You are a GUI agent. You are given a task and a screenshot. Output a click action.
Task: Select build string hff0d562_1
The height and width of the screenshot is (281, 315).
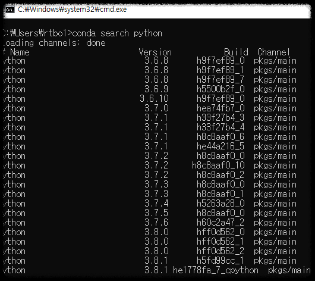pyautogui.click(x=220, y=242)
